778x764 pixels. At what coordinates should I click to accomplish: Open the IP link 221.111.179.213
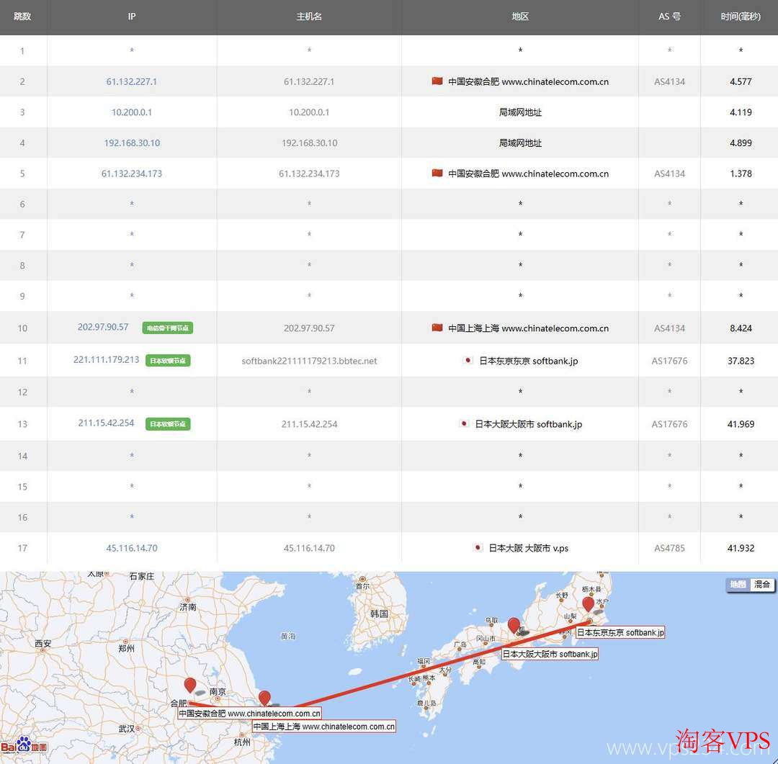pyautogui.click(x=106, y=359)
